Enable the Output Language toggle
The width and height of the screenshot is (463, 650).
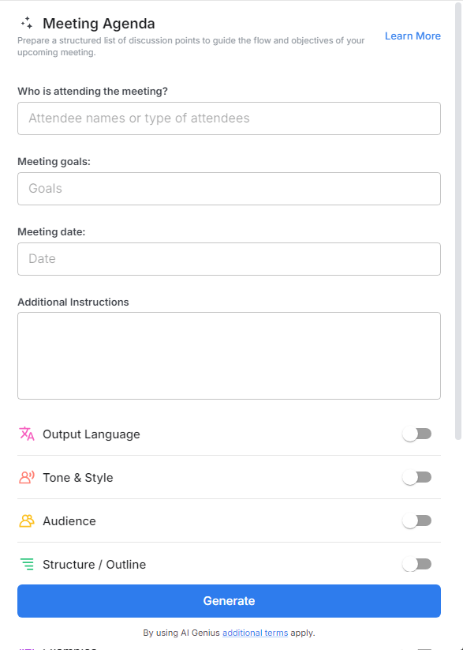click(416, 434)
